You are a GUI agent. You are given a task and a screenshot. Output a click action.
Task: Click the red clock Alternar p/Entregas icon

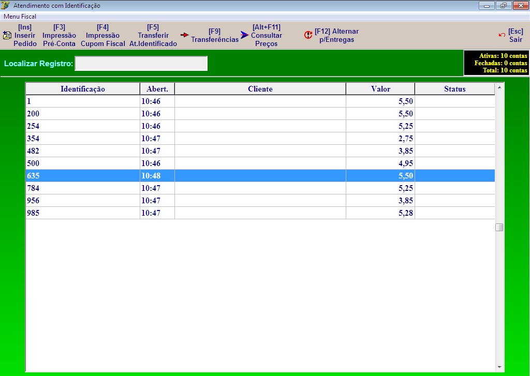click(308, 35)
